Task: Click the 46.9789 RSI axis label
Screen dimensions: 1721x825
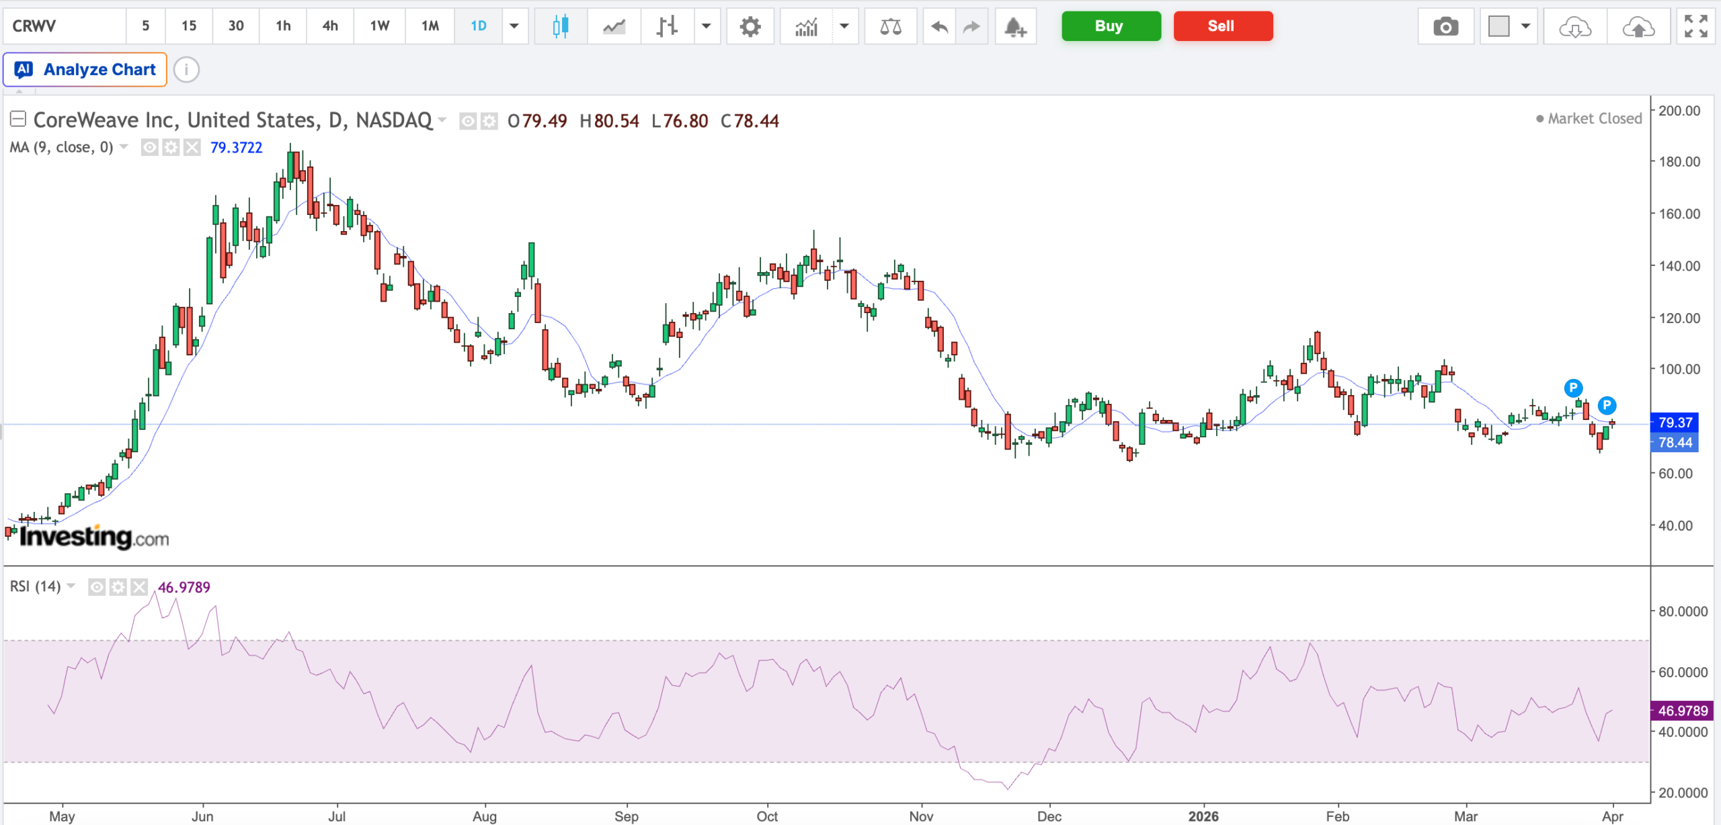Action: click(x=1683, y=711)
